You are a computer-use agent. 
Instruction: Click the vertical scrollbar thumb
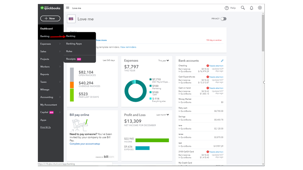[x=263, y=33]
